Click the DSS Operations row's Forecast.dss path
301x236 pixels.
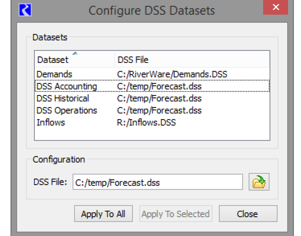click(159, 110)
